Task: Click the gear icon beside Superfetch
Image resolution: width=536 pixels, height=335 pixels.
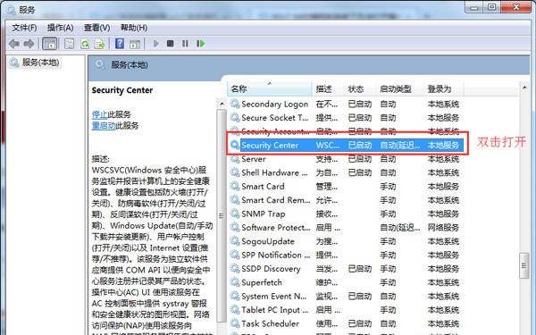Action: click(234, 282)
